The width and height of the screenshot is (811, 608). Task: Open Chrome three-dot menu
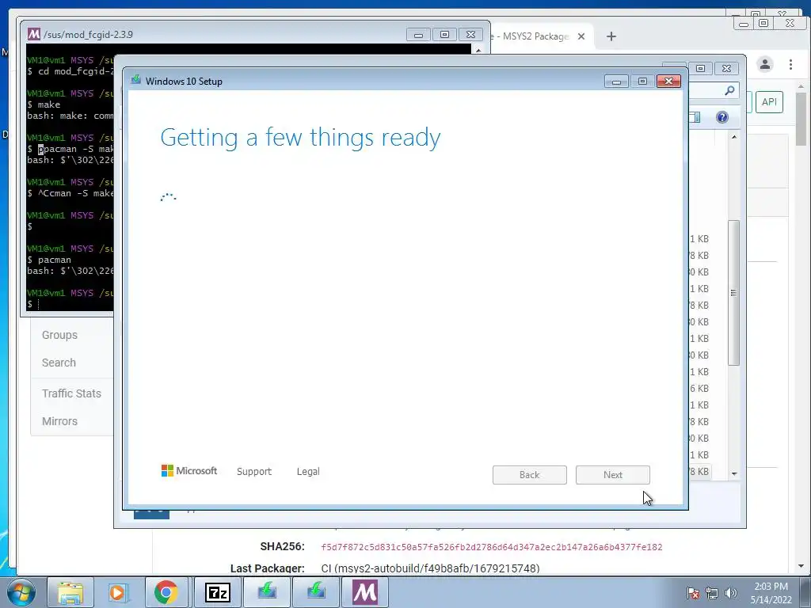pyautogui.click(x=790, y=64)
